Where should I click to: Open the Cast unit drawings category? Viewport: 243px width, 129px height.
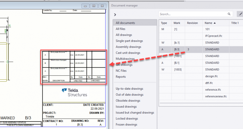coord(128,53)
